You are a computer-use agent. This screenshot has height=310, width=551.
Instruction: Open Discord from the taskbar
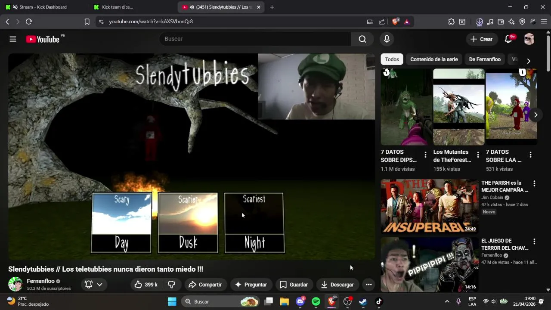300,301
